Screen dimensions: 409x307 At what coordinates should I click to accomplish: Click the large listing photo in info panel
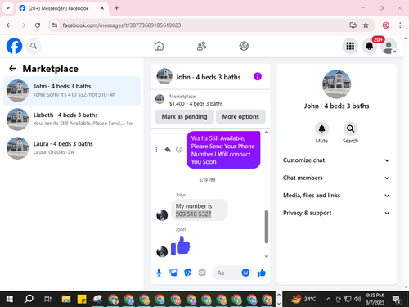(336, 84)
